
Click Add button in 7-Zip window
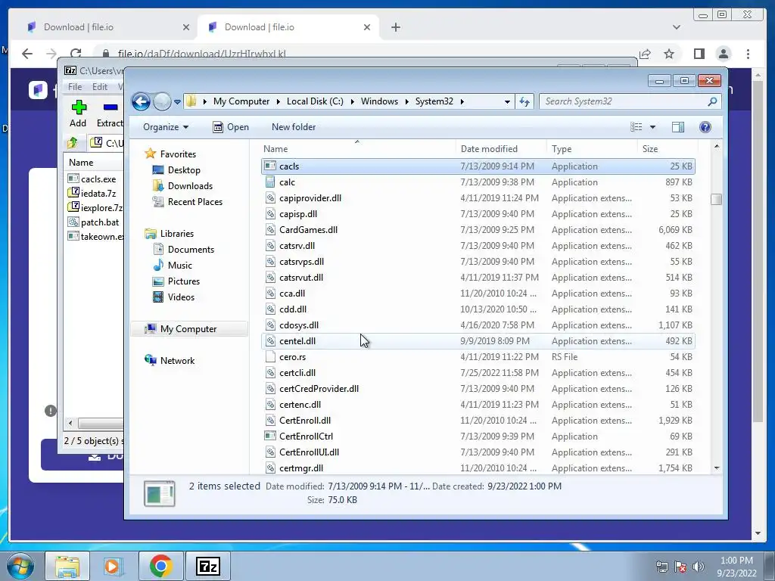(78, 113)
